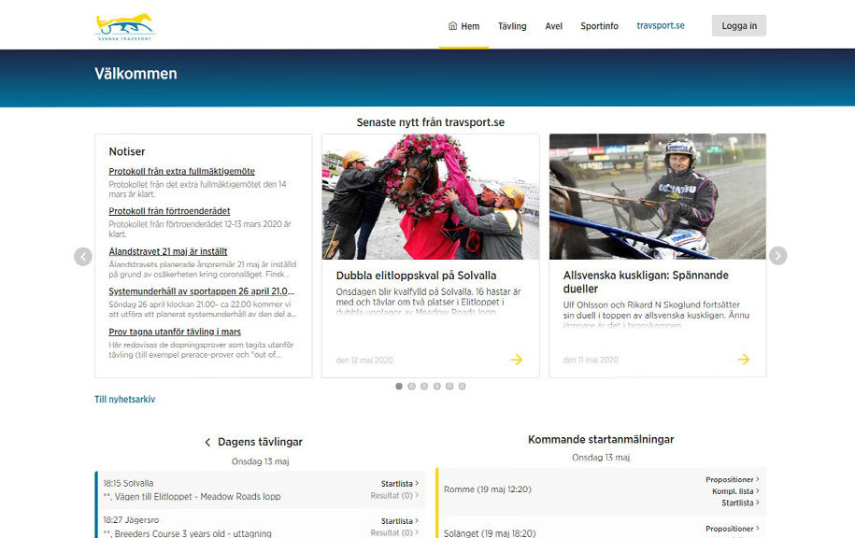
Task: Click the carousel previous arrow
Action: [x=83, y=256]
